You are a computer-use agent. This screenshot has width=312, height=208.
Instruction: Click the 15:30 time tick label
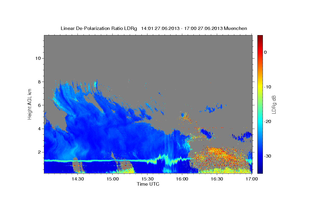coord(147,179)
